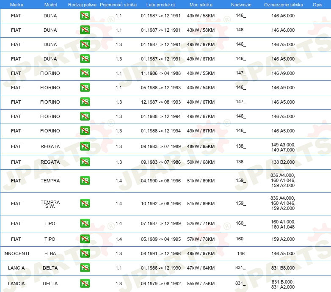Image resolution: width=331 pixels, height=292 pixels.
Task: Select date range 12.1987 -> 08.1993
Action: (161, 102)
